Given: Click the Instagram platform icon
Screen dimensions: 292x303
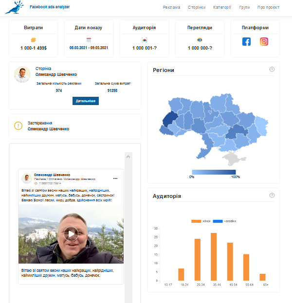Looking at the screenshot, I should click(x=264, y=42).
